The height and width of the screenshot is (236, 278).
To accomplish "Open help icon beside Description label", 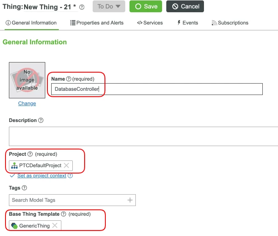I will click(41, 120).
